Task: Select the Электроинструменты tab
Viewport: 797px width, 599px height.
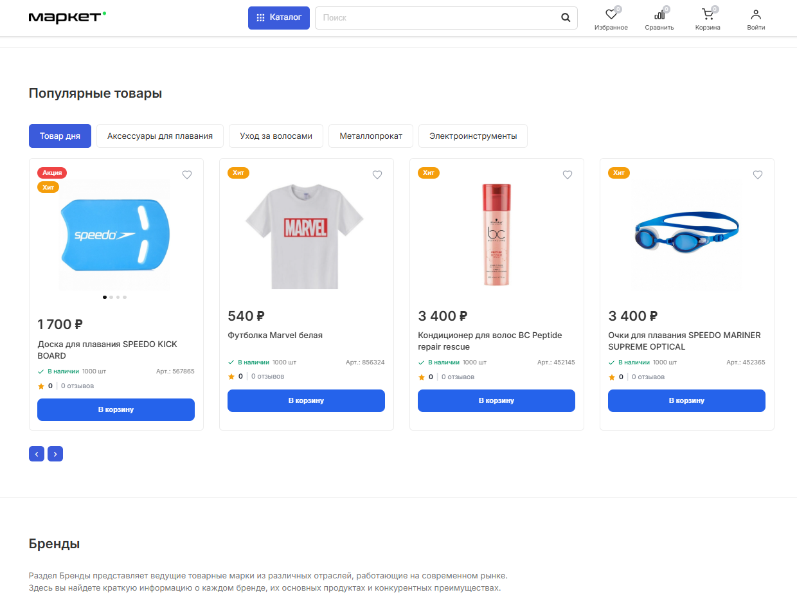Action: (472, 136)
